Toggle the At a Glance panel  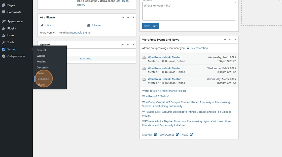(x=133, y=17)
